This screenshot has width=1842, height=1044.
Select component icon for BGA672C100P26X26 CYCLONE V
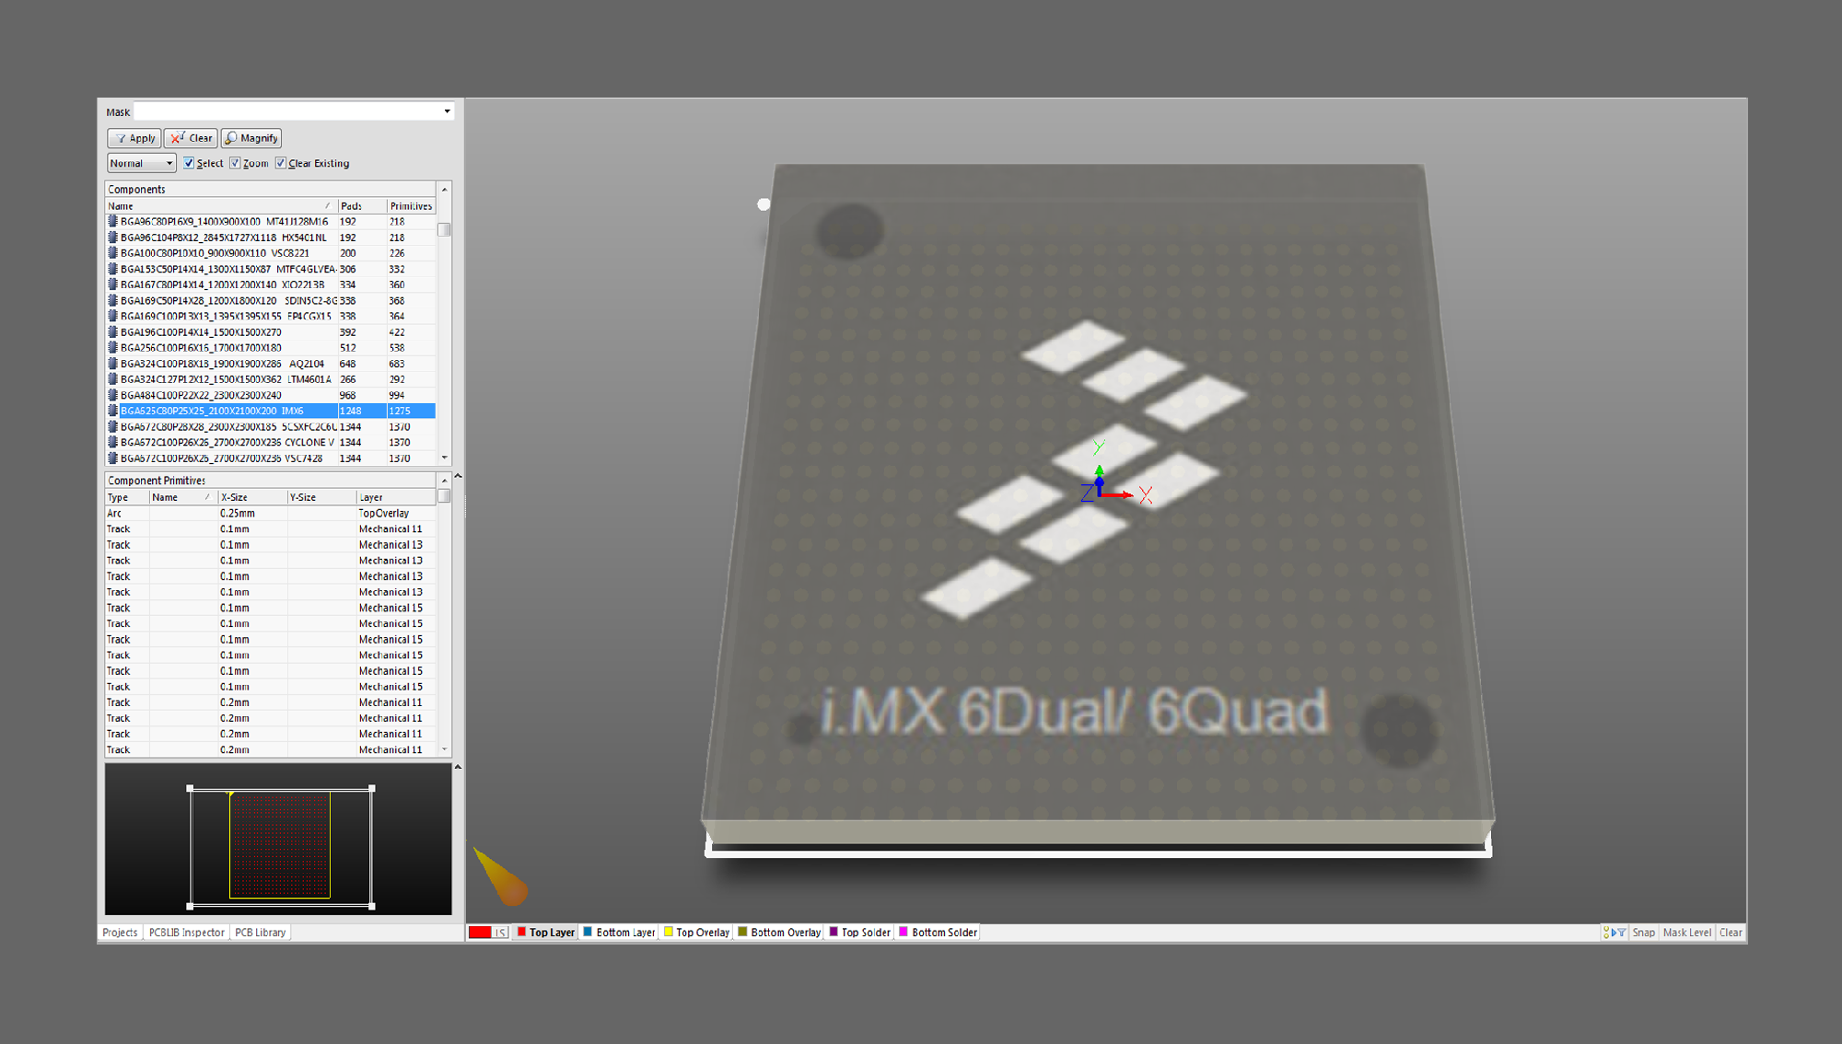(x=113, y=442)
